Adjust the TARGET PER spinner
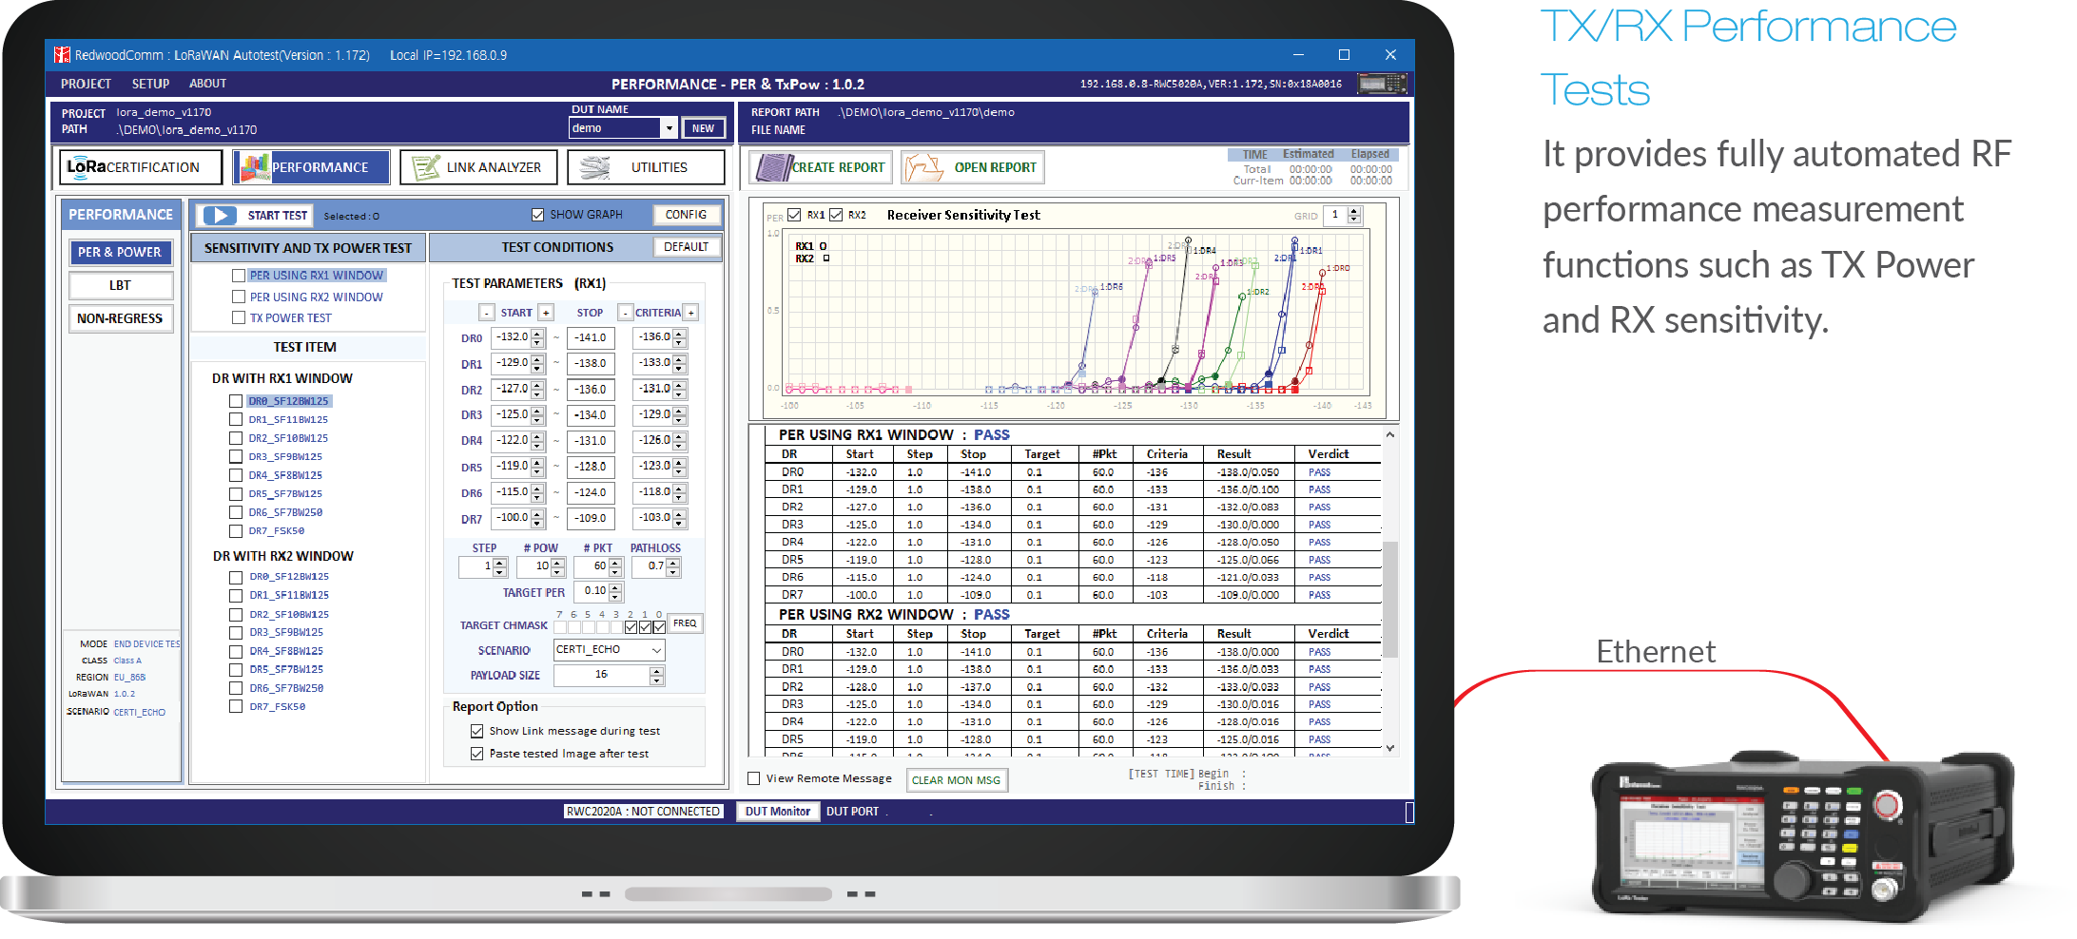Viewport: 2077px width, 939px height. [615, 591]
